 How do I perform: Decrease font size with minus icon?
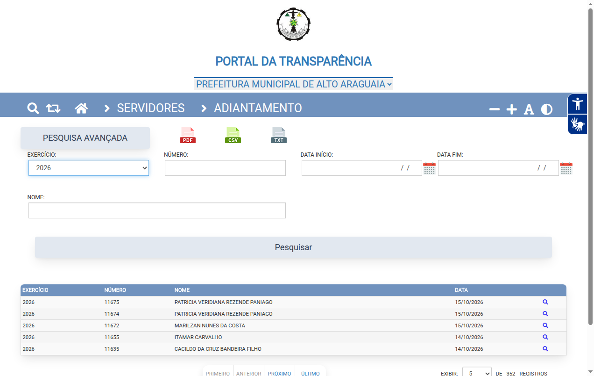pos(495,109)
